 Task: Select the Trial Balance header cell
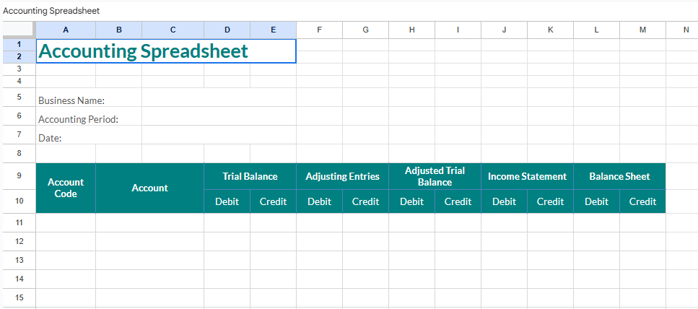tap(250, 177)
